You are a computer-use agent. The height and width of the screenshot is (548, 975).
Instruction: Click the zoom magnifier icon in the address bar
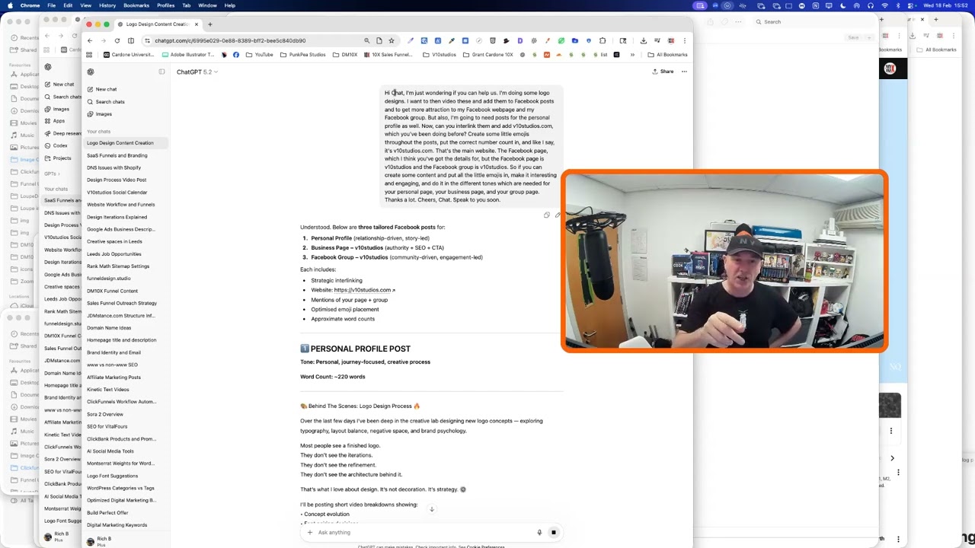[366, 40]
